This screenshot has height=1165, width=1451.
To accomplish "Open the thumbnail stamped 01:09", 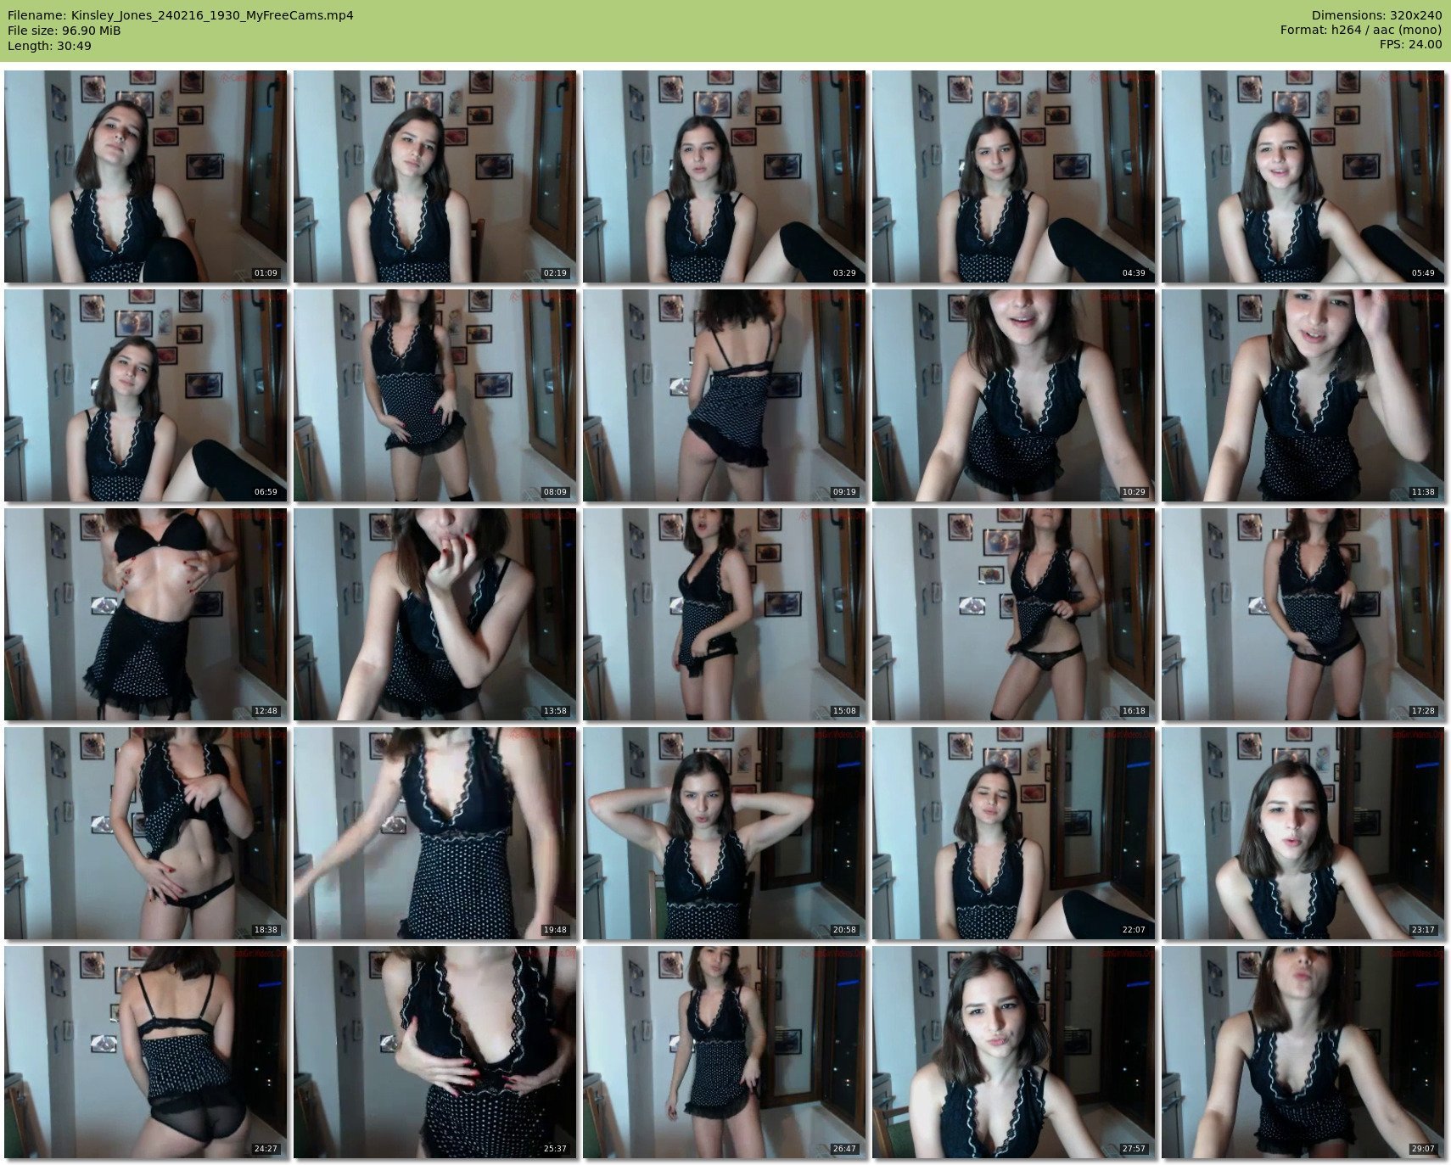I will pyautogui.click(x=146, y=176).
